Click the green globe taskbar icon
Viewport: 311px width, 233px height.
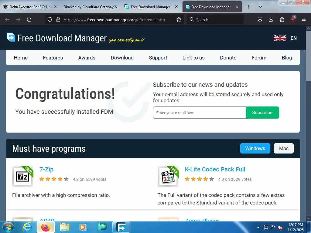[x=102, y=227]
